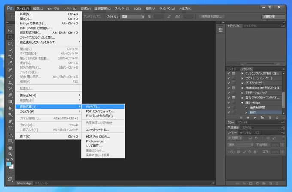Screen dimensions: 292x192
Task: Open the 初期設定 workspace dropdown
Action: (x=273, y=17)
